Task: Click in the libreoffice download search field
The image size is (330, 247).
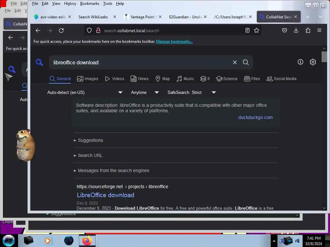Action: (x=141, y=62)
